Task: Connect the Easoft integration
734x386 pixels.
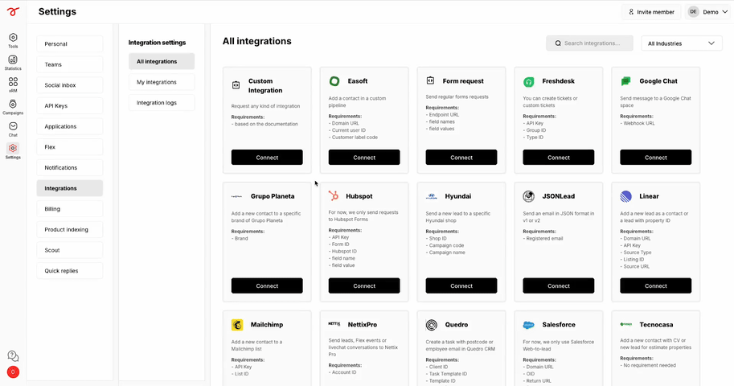Action: [x=364, y=158]
